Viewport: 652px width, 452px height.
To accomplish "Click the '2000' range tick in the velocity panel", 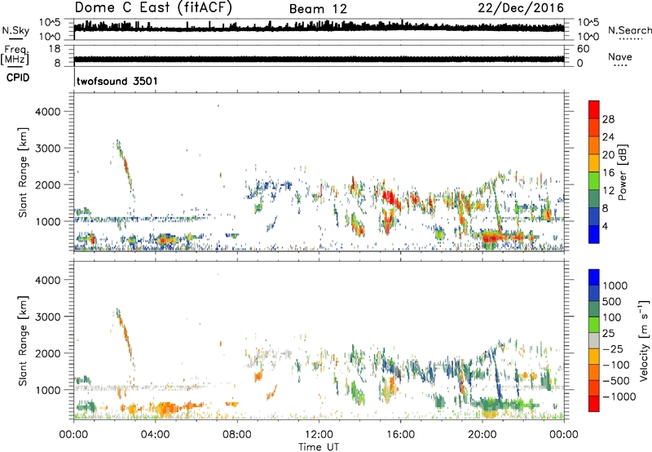I will coord(48,353).
